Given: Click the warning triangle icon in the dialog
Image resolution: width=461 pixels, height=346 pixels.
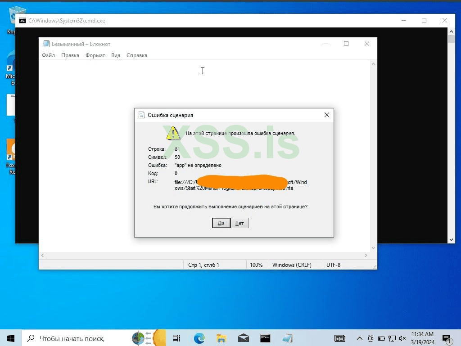Looking at the screenshot, I should [173, 133].
